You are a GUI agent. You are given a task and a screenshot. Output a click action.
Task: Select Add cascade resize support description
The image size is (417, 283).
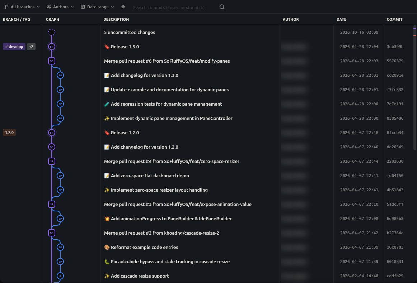[136, 276]
